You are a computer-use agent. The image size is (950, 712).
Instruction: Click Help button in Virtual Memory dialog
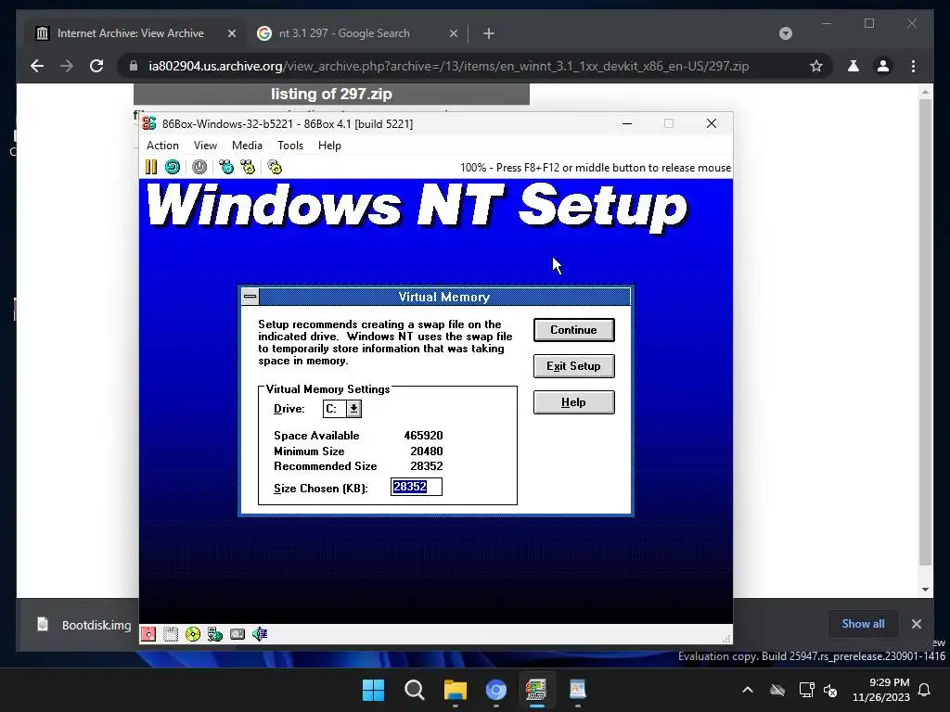[x=573, y=402]
